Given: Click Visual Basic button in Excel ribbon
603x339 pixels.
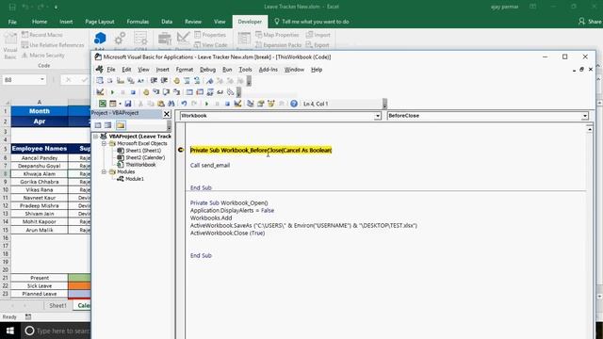Looking at the screenshot, I should 10,46.
